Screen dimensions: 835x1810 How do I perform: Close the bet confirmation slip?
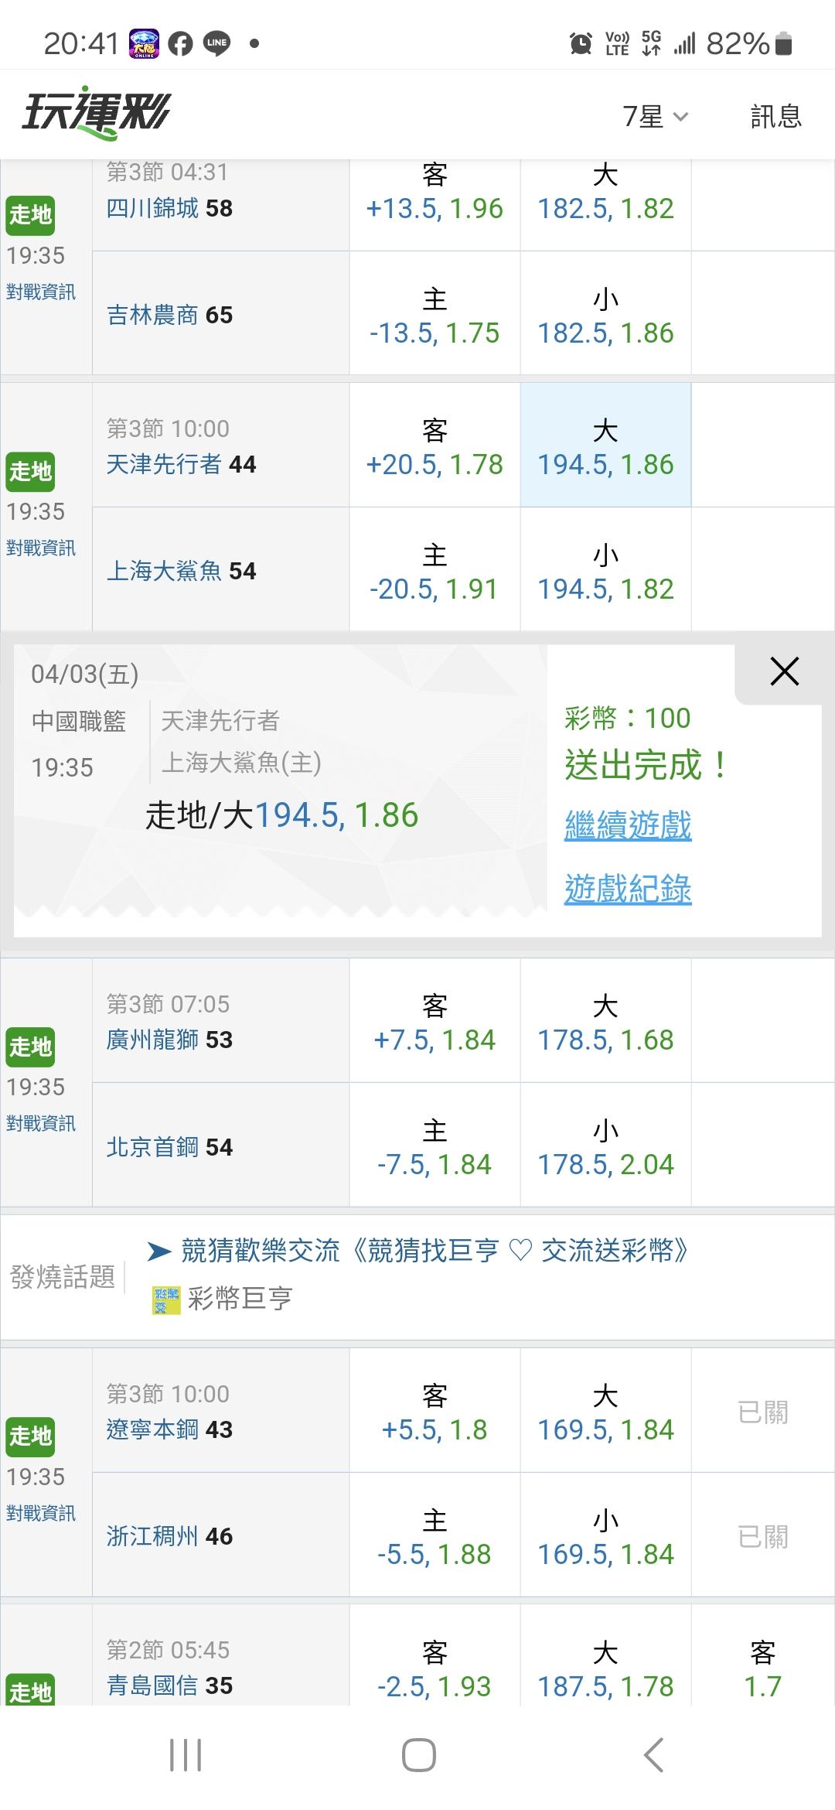784,671
